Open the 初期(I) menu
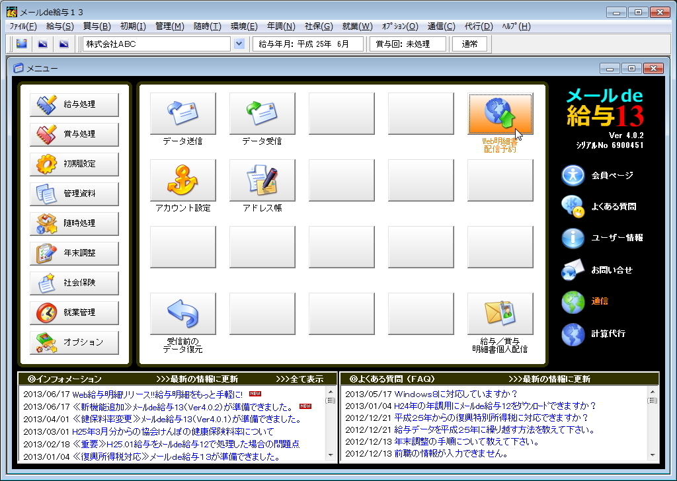The height and width of the screenshot is (481, 677). pyautogui.click(x=133, y=26)
